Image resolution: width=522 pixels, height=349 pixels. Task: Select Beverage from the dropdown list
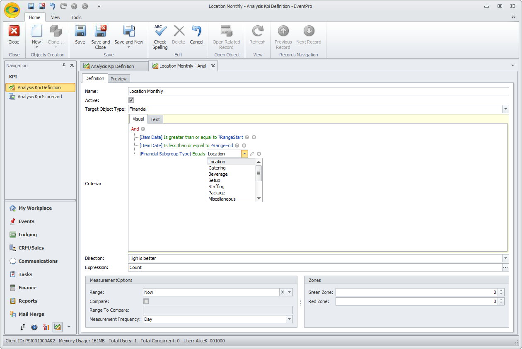[231, 174]
